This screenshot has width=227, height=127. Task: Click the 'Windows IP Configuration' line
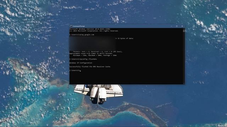coord(81,63)
